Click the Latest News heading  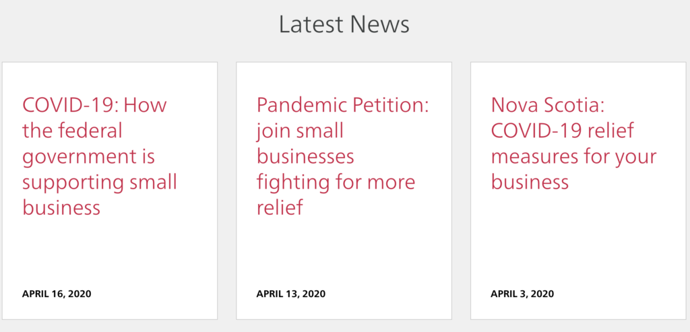click(x=344, y=25)
